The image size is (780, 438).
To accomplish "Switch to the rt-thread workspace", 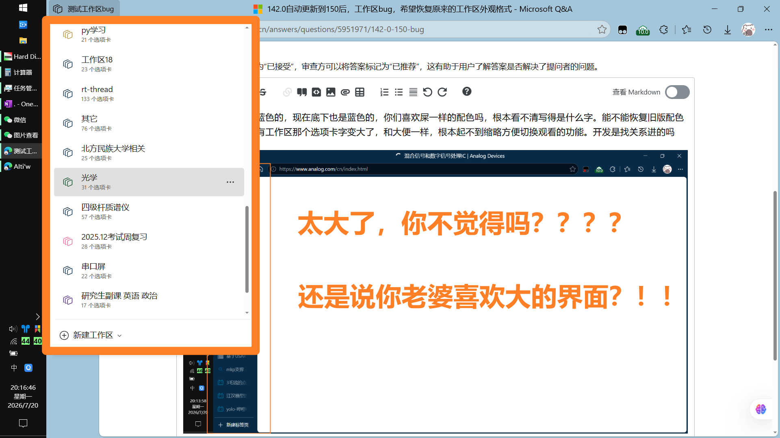I will tap(149, 94).
